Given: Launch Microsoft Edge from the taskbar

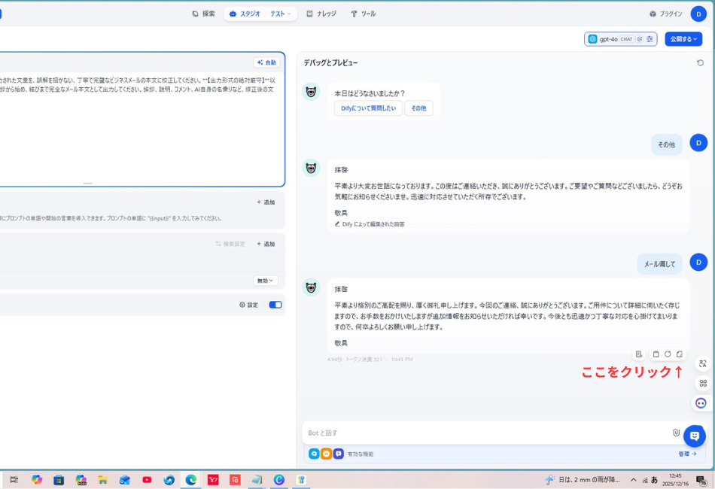Looking at the screenshot, I should click(x=190, y=480).
